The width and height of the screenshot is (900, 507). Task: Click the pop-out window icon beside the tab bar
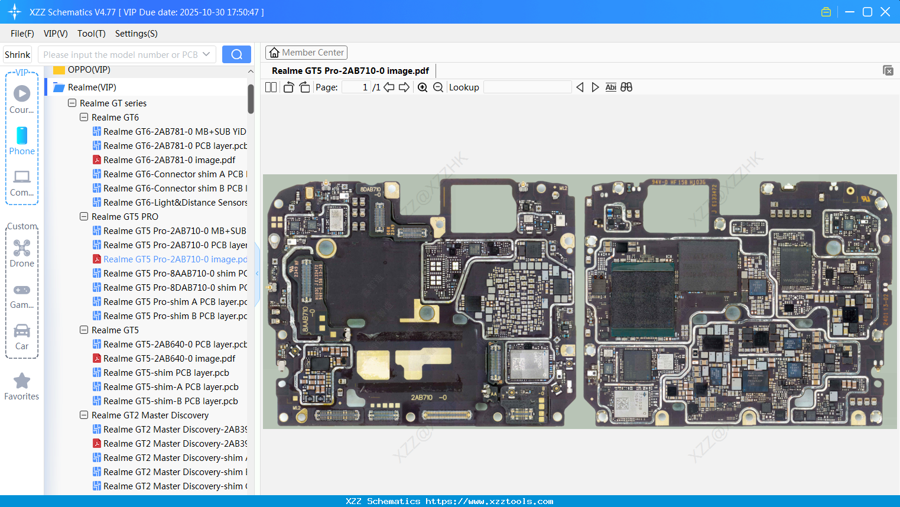[x=888, y=70]
